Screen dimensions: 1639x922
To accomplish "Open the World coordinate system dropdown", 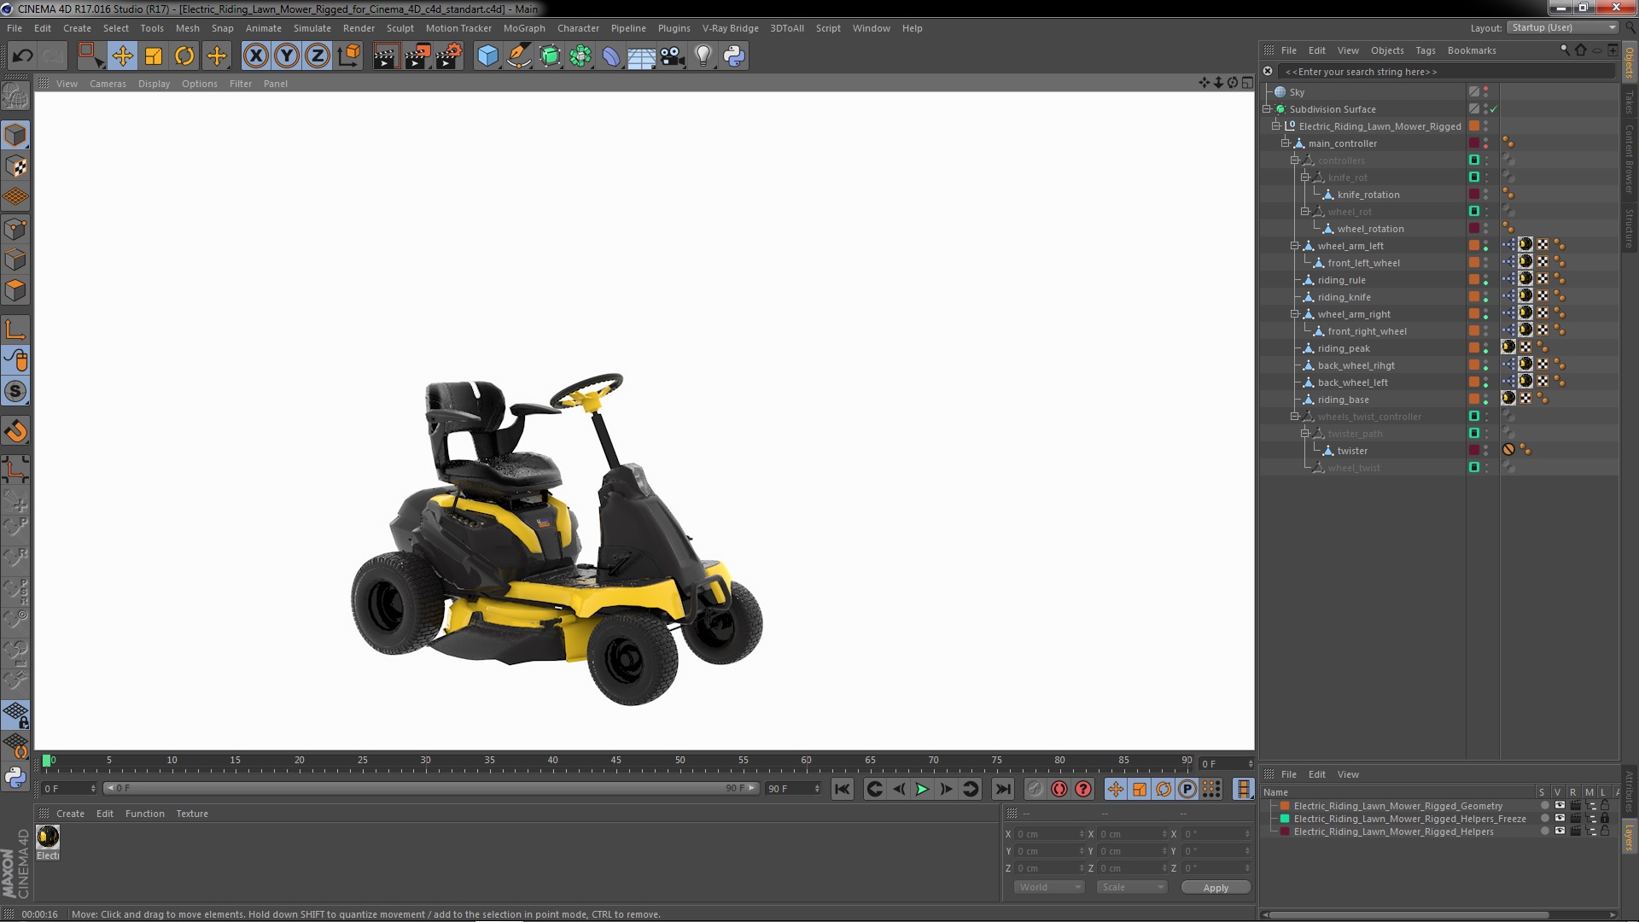I will coord(1049,888).
